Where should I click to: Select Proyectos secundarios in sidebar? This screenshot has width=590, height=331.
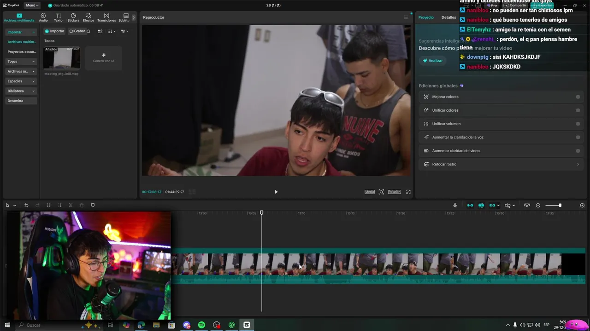pyautogui.click(x=21, y=51)
